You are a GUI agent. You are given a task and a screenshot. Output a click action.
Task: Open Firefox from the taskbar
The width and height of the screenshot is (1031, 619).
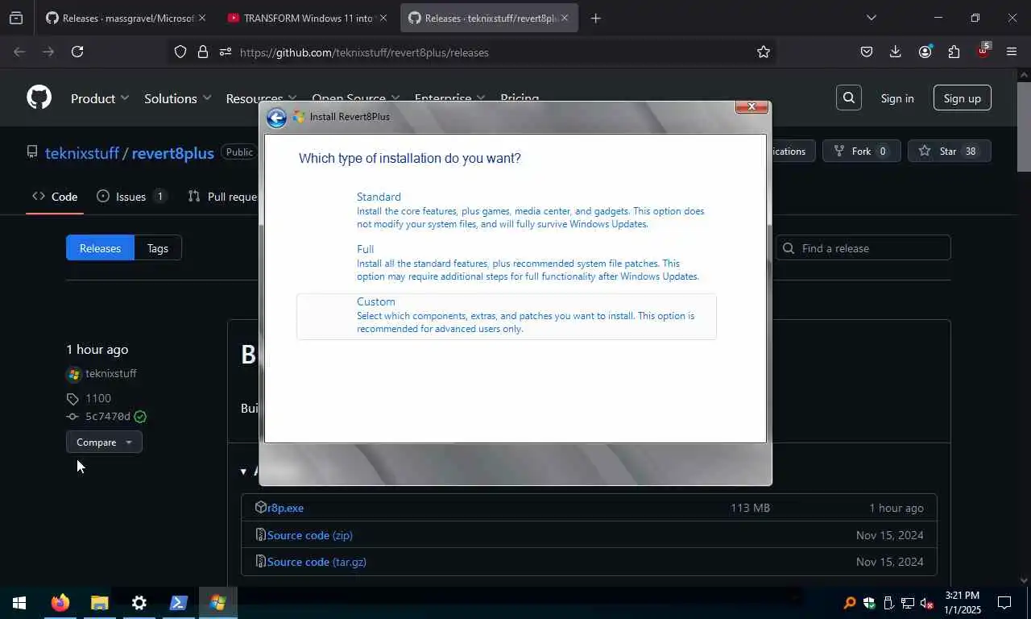click(x=60, y=603)
